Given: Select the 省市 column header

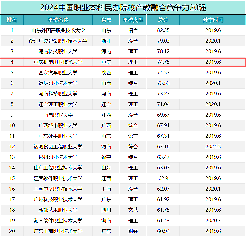Looking at the screenshot, I should pyautogui.click(x=106, y=20).
